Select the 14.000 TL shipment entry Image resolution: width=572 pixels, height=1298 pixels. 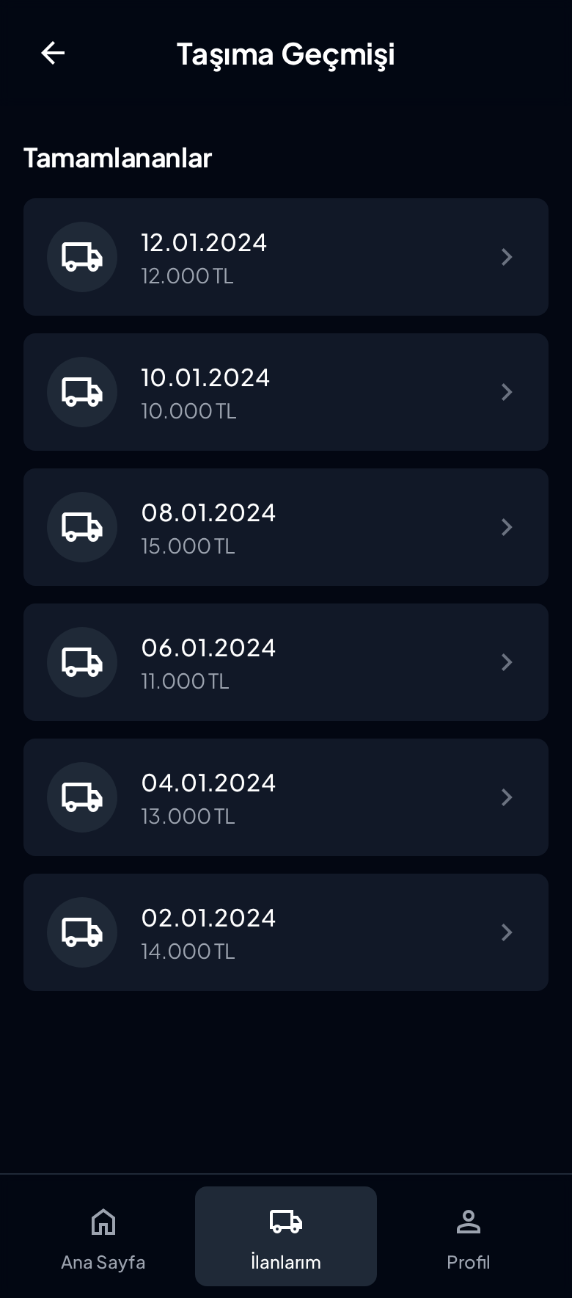coord(286,932)
